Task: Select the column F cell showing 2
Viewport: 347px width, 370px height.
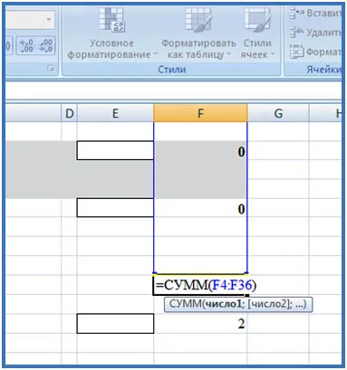Action: coord(200,324)
